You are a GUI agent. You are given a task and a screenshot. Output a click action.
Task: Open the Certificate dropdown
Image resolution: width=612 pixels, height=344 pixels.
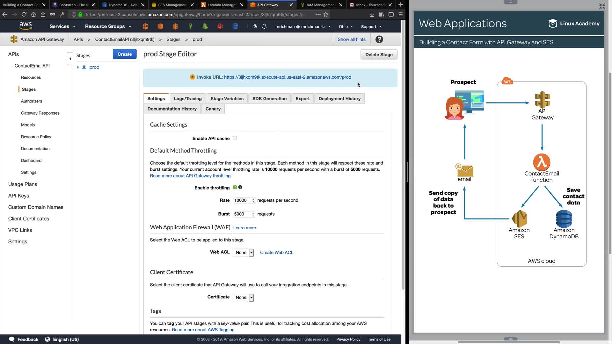(244, 297)
